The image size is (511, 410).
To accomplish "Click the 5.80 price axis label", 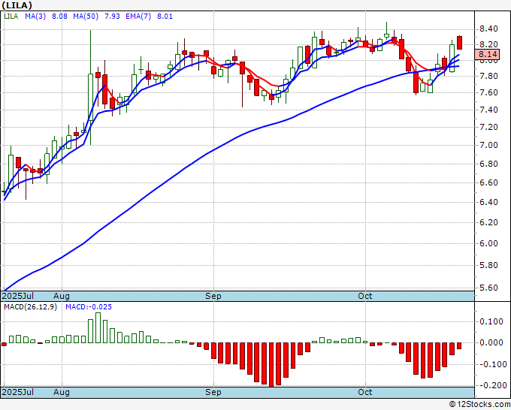I will tap(488, 265).
